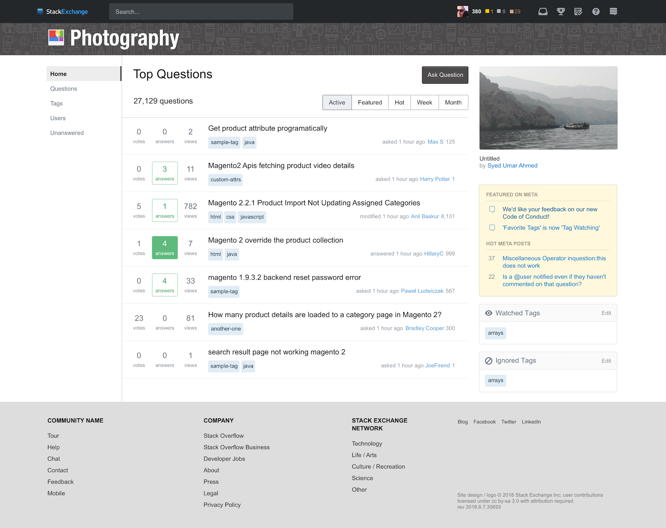Click the user avatar in top bar
The height and width of the screenshot is (528, 666).
(x=463, y=12)
